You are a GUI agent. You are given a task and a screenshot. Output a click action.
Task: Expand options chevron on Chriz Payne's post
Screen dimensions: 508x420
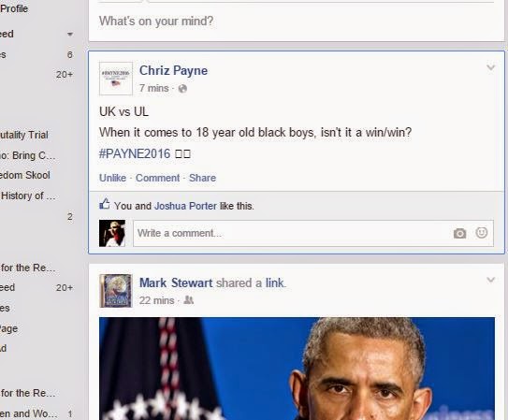coord(491,67)
